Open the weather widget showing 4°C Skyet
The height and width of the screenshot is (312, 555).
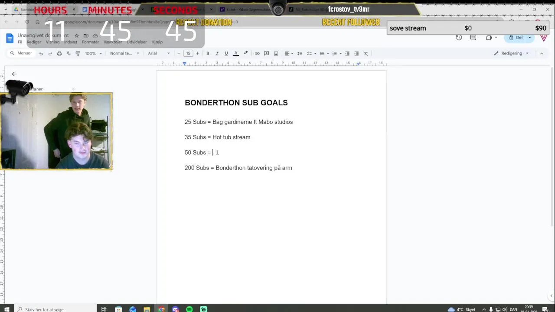(462, 309)
